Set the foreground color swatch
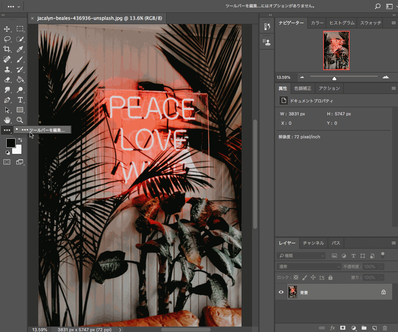Viewport: 398px width, 332px height. pos(11,143)
